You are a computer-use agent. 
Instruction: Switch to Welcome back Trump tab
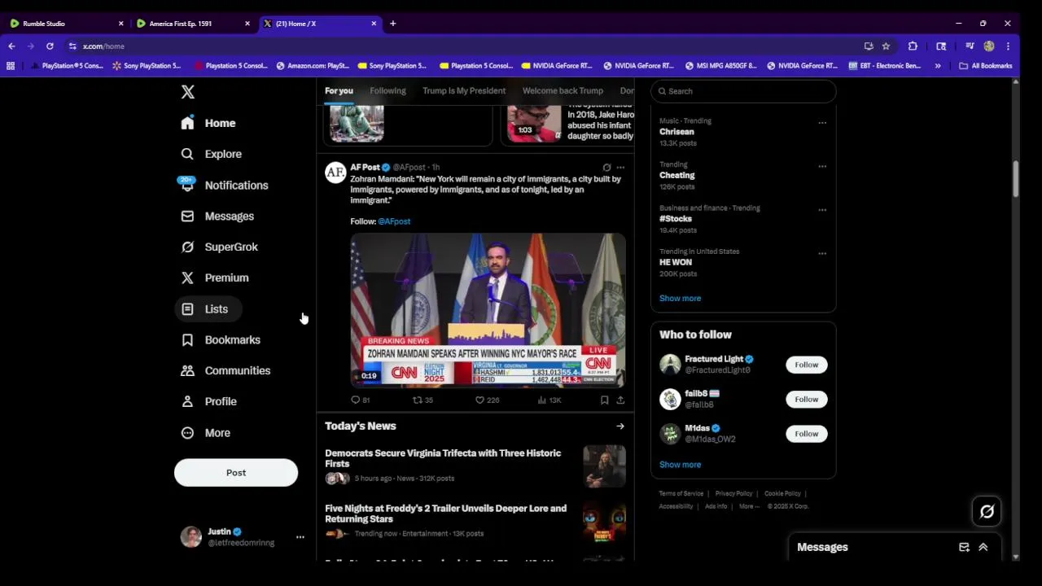pyautogui.click(x=563, y=90)
